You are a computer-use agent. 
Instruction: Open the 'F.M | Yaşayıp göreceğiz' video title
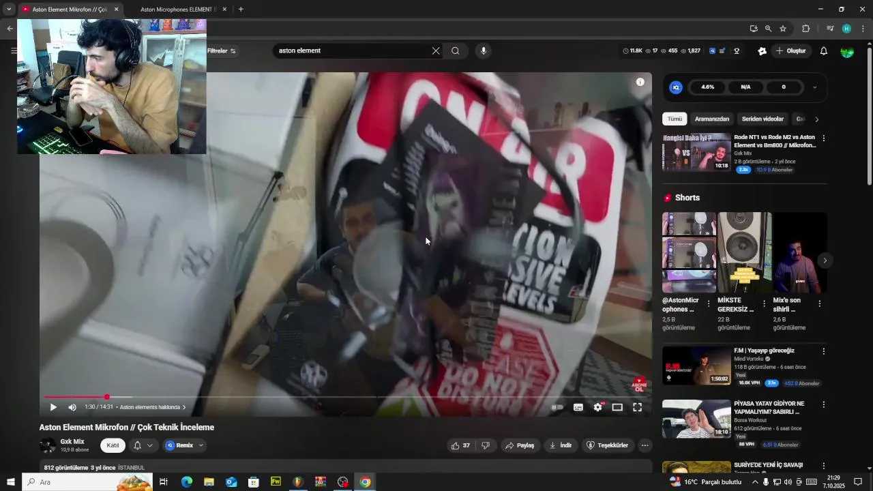(x=764, y=351)
